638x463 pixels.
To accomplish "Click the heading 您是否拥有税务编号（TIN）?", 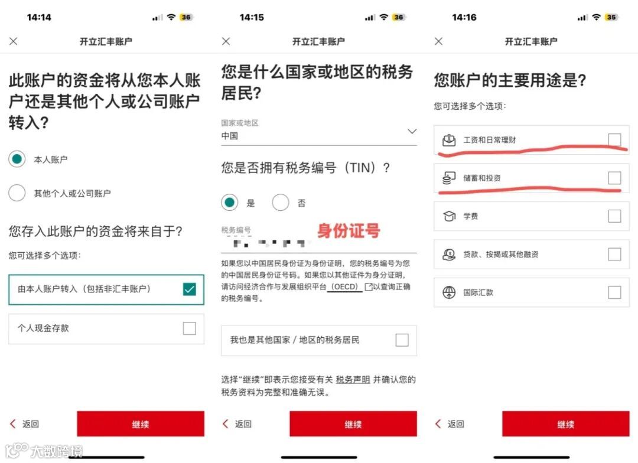I will tap(305, 168).
